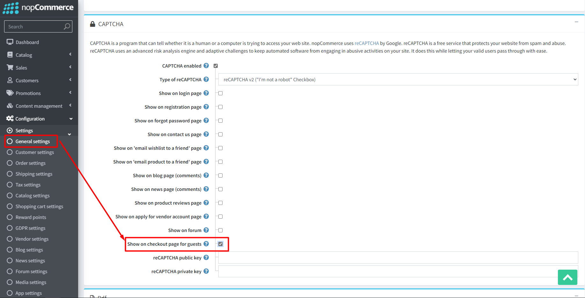
Task: Follow the reCAPTCHA link in description
Action: pyautogui.click(x=367, y=43)
